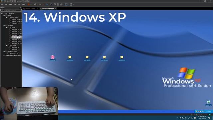Open the Library search dropdown arrow
This screenshot has height=120, width=213.
(21, 10)
